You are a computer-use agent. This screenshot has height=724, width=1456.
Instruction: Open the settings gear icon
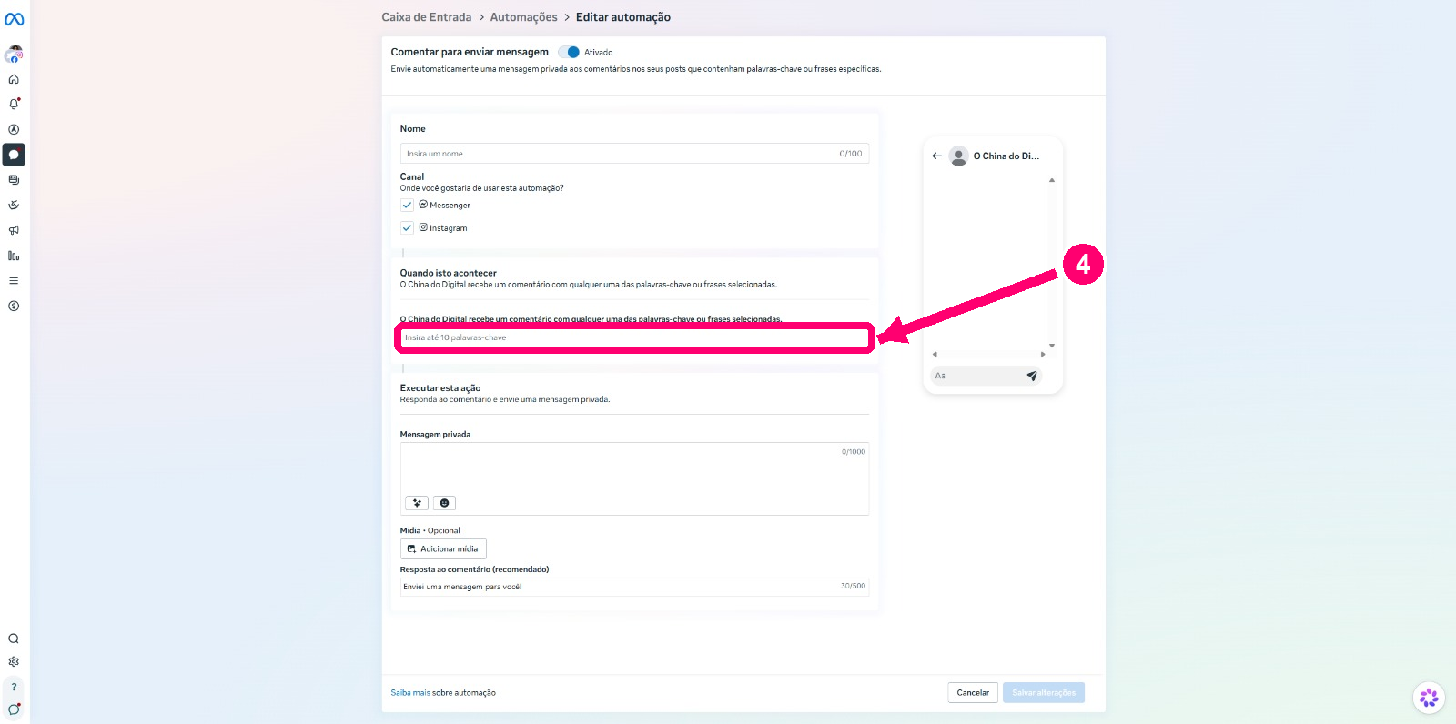pyautogui.click(x=14, y=662)
